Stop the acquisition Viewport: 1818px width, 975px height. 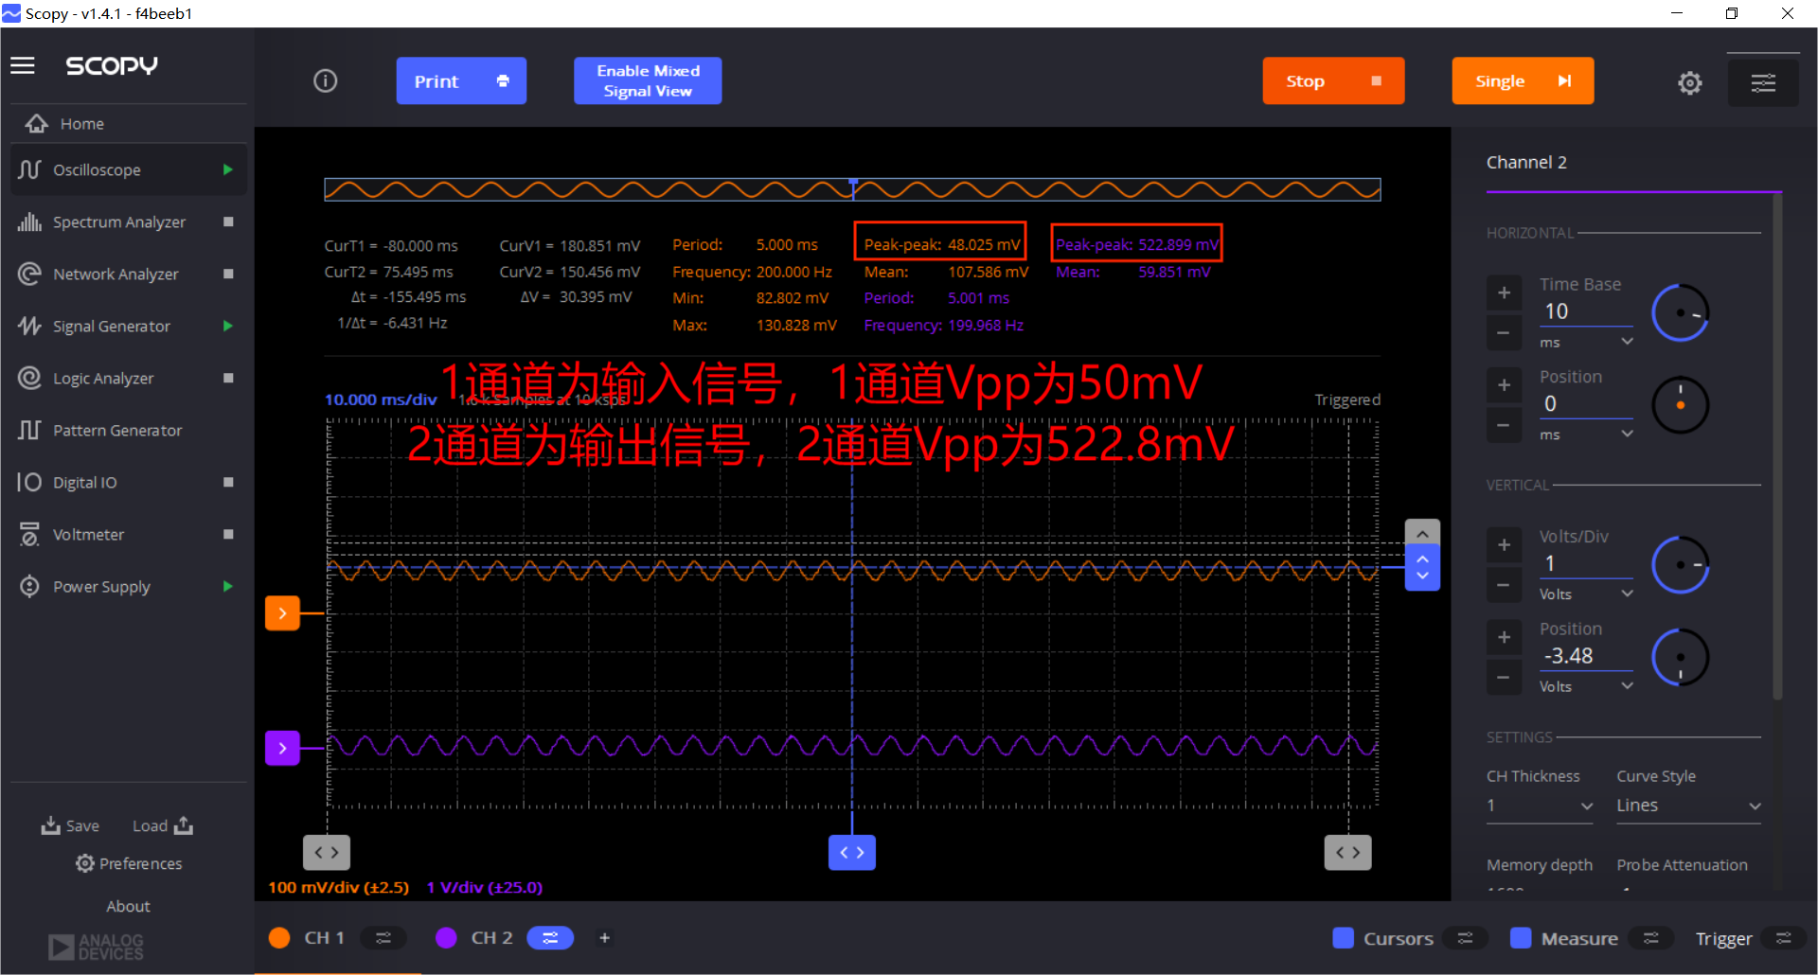tap(1333, 81)
